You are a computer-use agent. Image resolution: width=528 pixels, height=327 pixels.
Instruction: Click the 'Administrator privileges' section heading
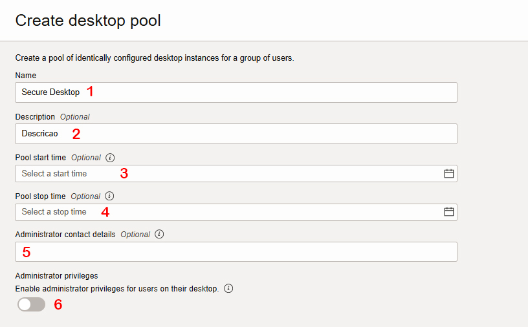[56, 276]
